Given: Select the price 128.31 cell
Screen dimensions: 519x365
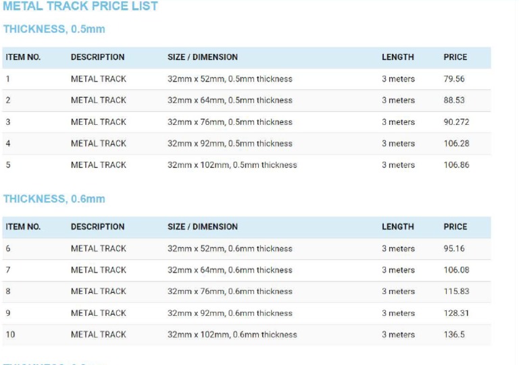Looking at the screenshot, I should click(x=456, y=313).
